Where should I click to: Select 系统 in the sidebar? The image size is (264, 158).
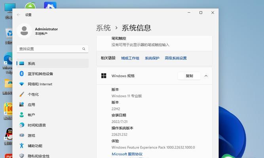(53, 64)
